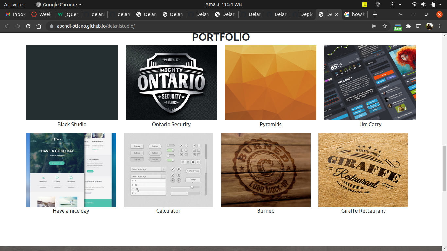Viewport: 447px width, 251px height.
Task: Click the browser back navigation arrow
Action: 7,26
